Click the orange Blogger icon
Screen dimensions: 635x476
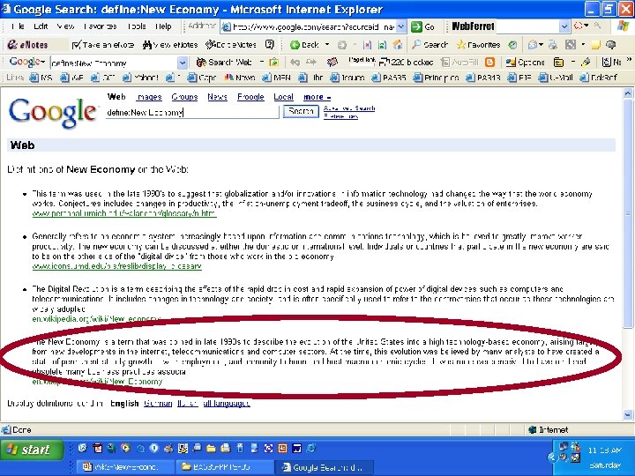tap(489, 63)
